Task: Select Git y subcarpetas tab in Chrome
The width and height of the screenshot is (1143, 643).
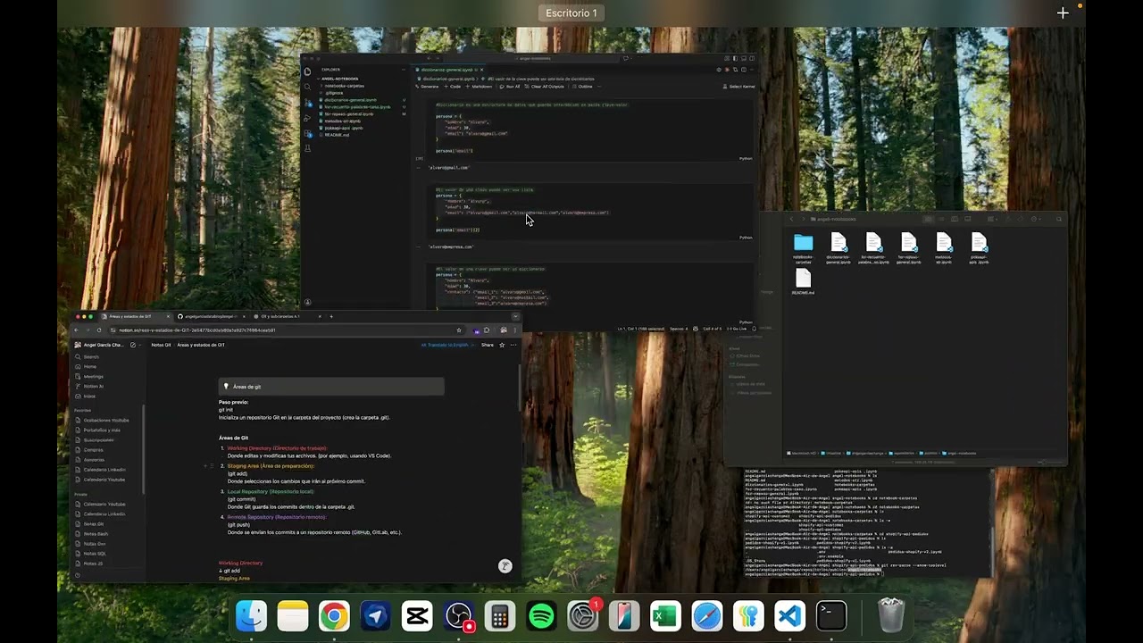Action: (287, 316)
